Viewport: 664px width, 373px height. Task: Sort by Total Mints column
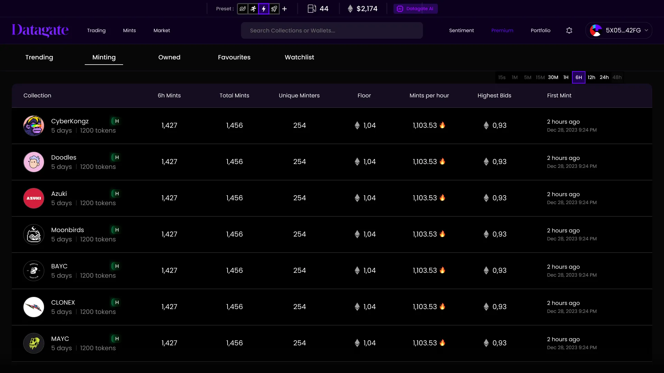pos(234,96)
